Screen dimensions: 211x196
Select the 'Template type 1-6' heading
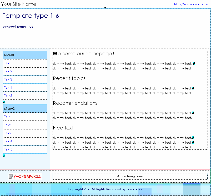31,16
